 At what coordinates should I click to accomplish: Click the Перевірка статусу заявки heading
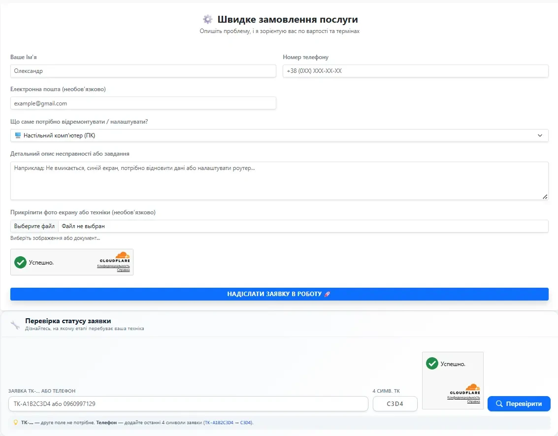click(x=68, y=321)
